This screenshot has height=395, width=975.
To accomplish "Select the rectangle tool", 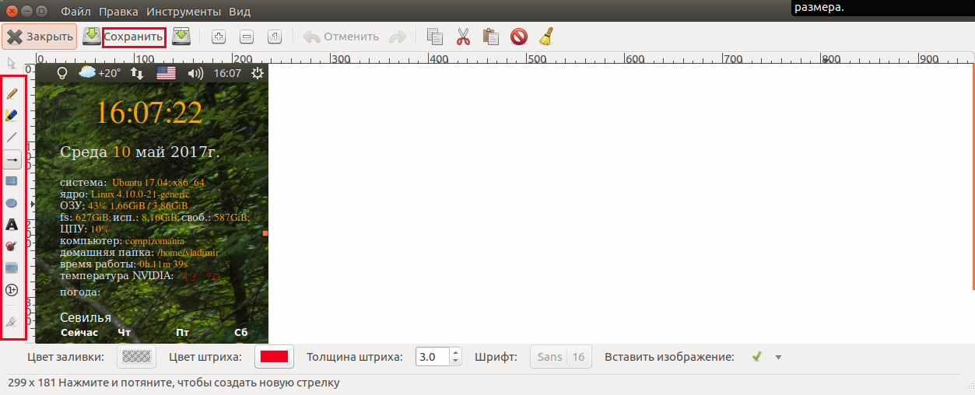I will [12, 180].
